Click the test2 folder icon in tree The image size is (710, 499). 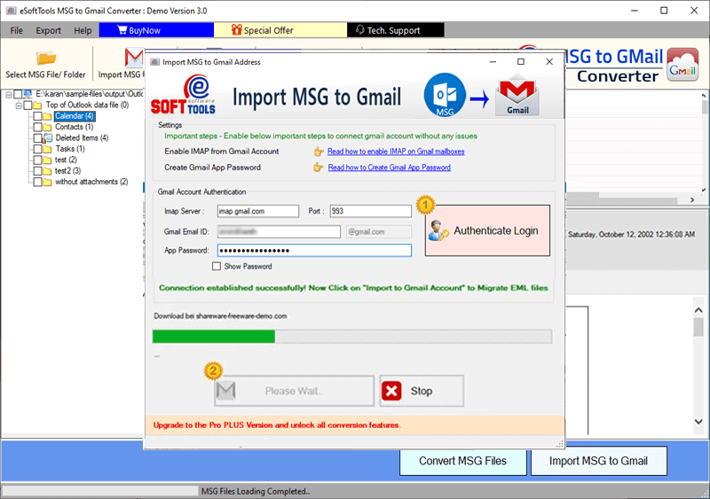[x=47, y=171]
